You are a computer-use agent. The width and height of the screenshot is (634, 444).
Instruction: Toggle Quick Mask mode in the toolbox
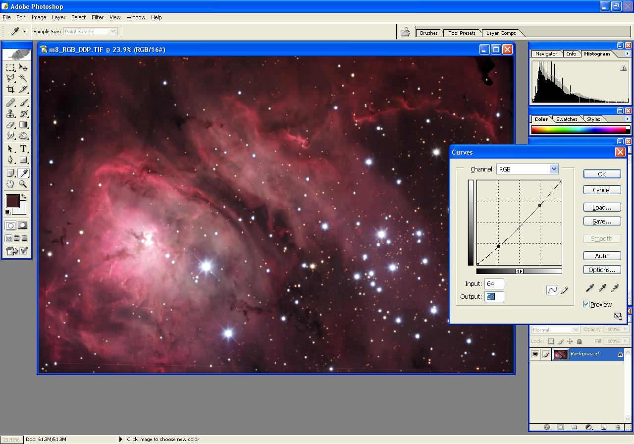point(23,225)
